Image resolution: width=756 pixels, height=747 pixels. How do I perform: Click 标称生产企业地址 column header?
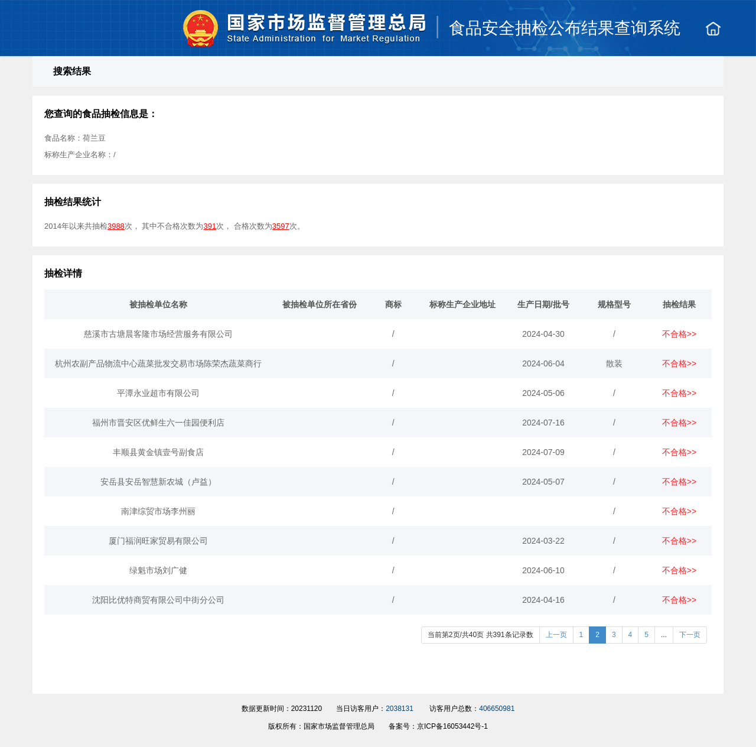coord(462,304)
